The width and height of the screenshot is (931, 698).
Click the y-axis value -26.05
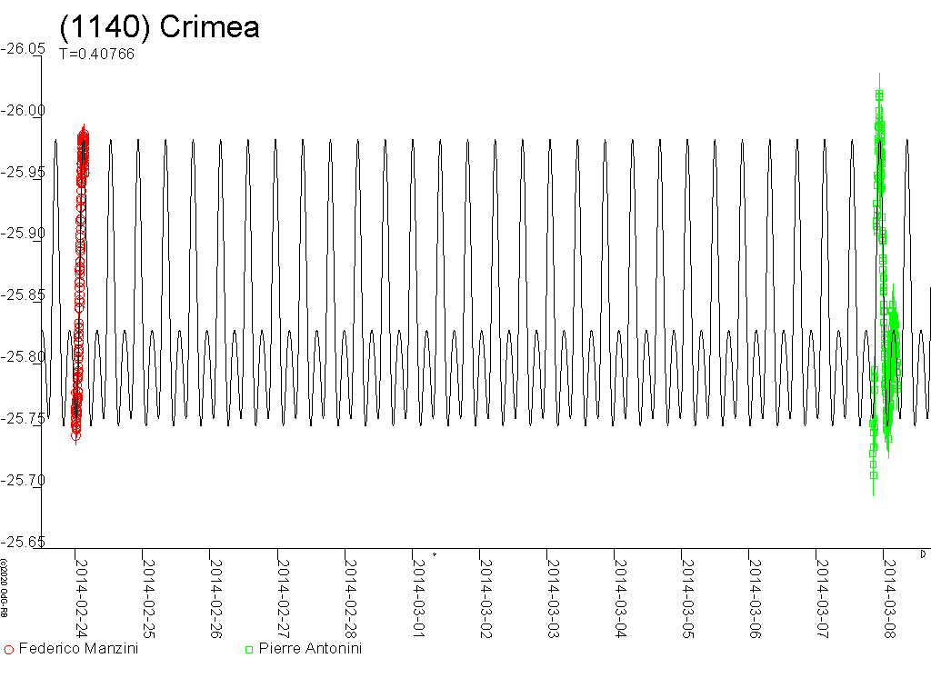pyautogui.click(x=23, y=49)
